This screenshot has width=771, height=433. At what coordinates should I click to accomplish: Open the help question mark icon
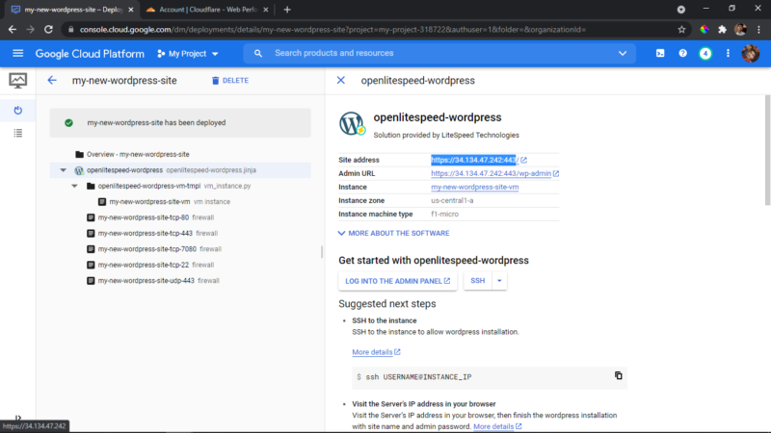coord(682,53)
